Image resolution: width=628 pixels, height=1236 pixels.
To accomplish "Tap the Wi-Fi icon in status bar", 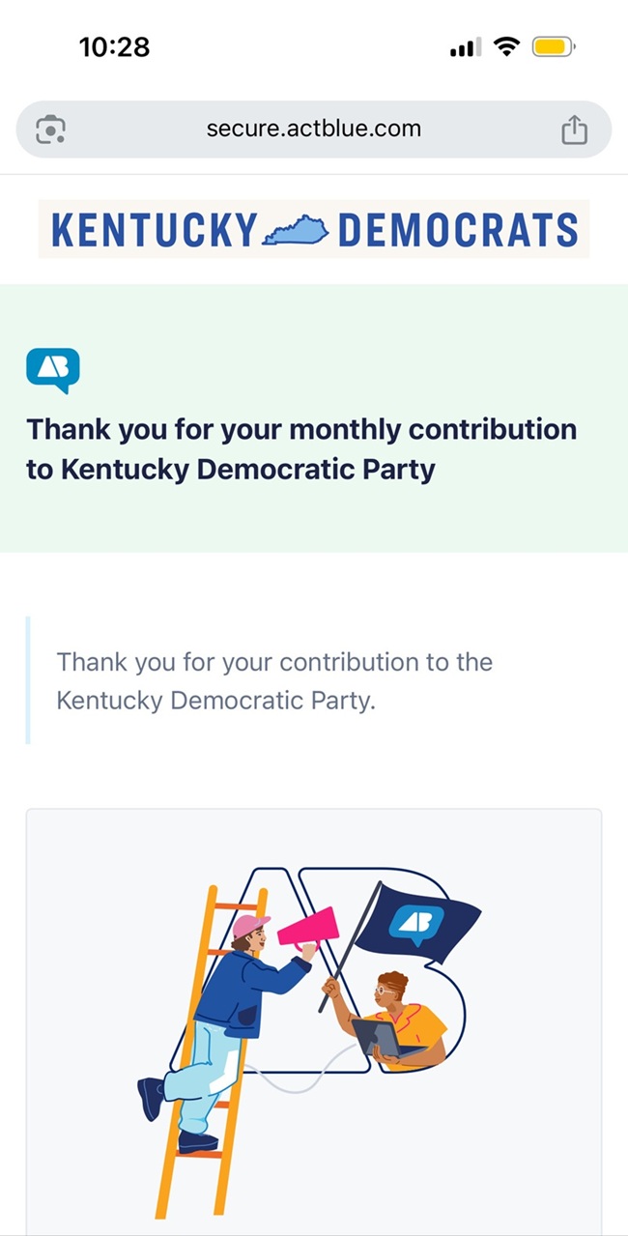I will [505, 46].
